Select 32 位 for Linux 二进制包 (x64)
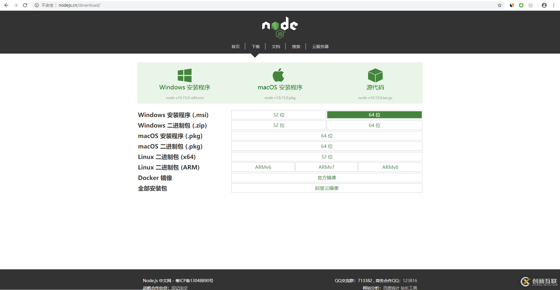 point(327,157)
